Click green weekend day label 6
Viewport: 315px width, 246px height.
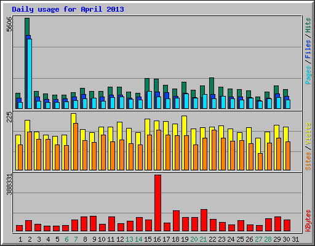(x=66, y=239)
